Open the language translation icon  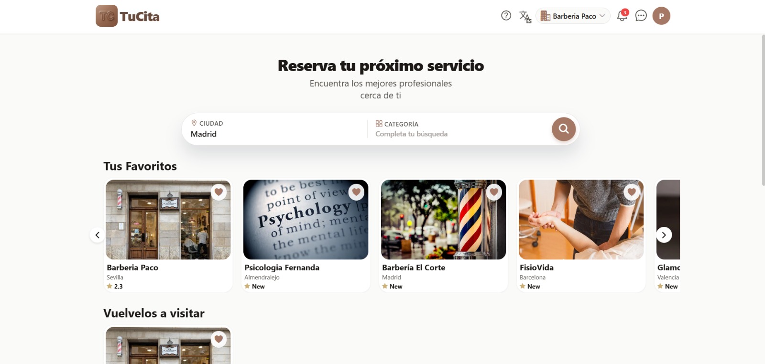525,16
